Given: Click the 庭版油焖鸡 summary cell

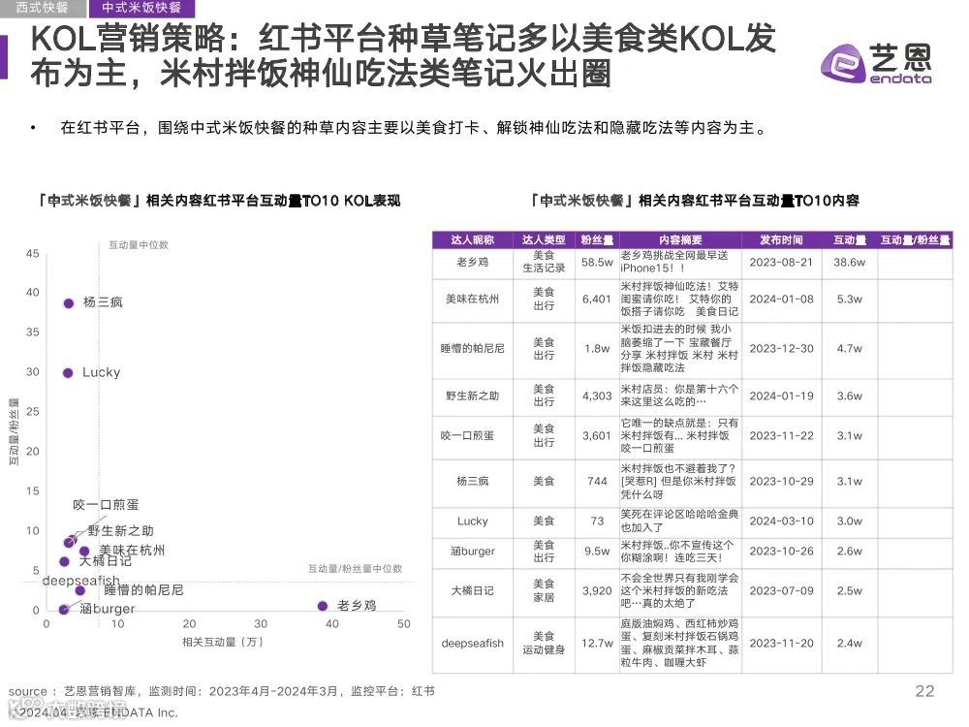Looking at the screenshot, I should pos(680,644).
